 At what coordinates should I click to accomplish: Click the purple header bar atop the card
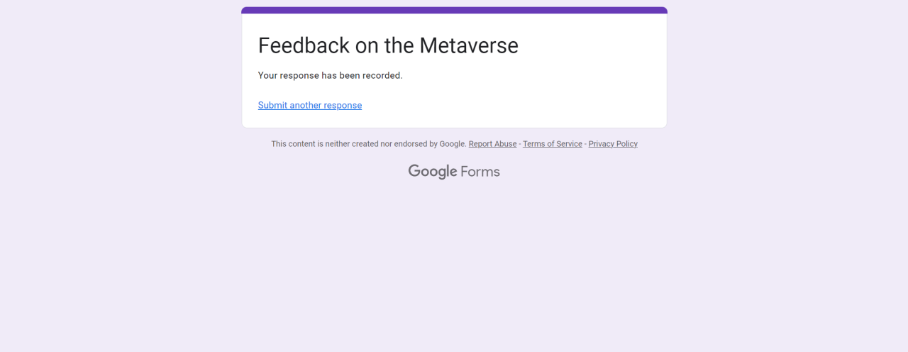coord(454,10)
